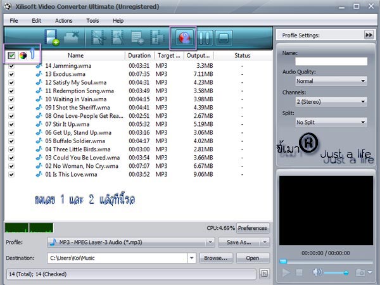Uncheck 09 I Shot the Sheriff.wma

point(11,108)
